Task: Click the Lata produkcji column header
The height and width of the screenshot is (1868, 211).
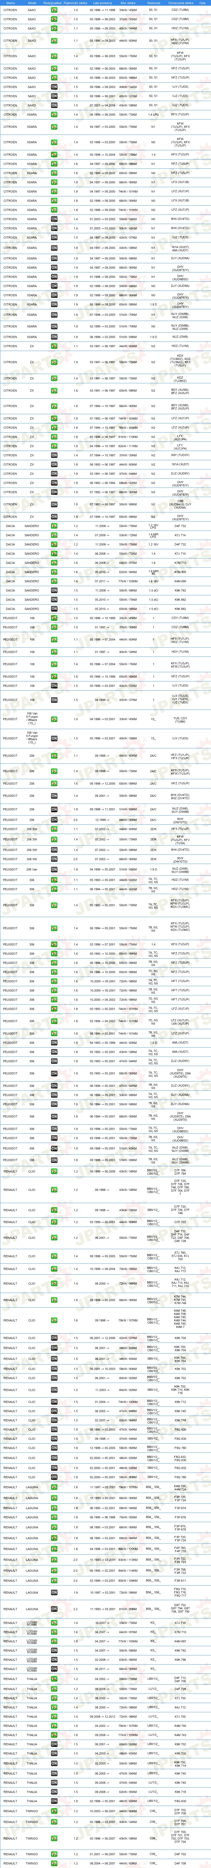Action: [x=102, y=3]
